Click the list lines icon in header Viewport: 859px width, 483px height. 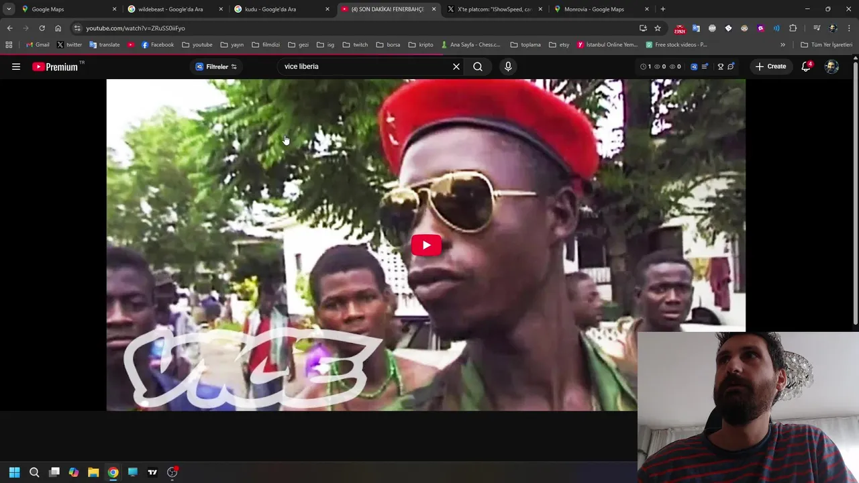point(705,66)
